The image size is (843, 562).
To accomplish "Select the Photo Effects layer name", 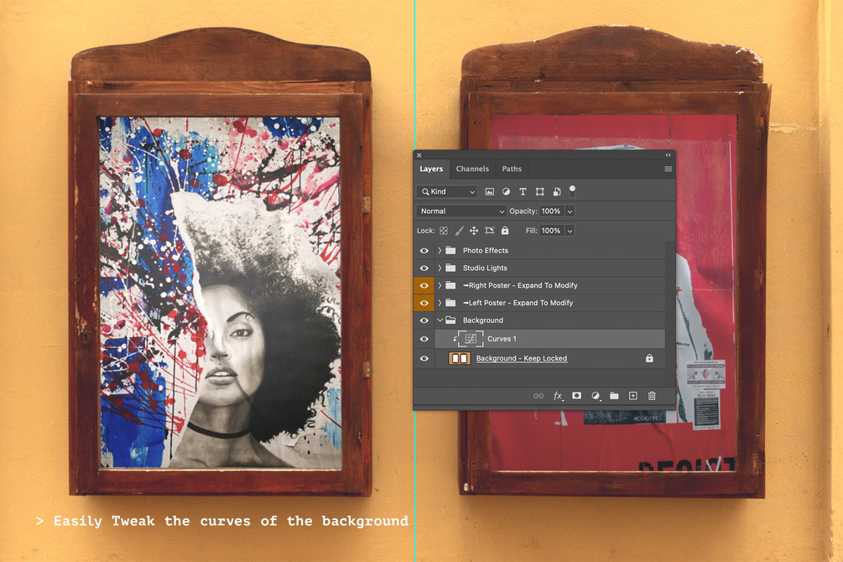I will coord(486,251).
